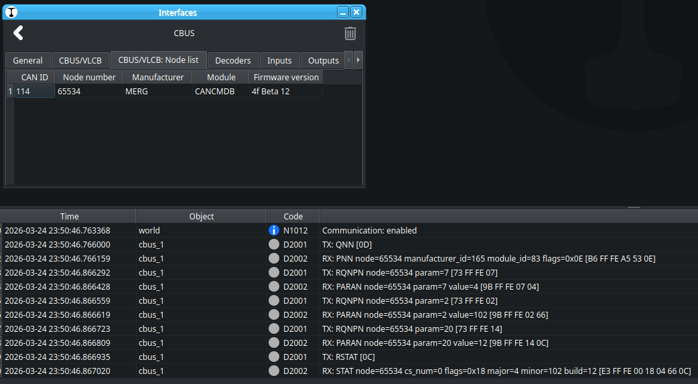Open the Decoders tab
This screenshot has width=698, height=384.
[x=233, y=60]
